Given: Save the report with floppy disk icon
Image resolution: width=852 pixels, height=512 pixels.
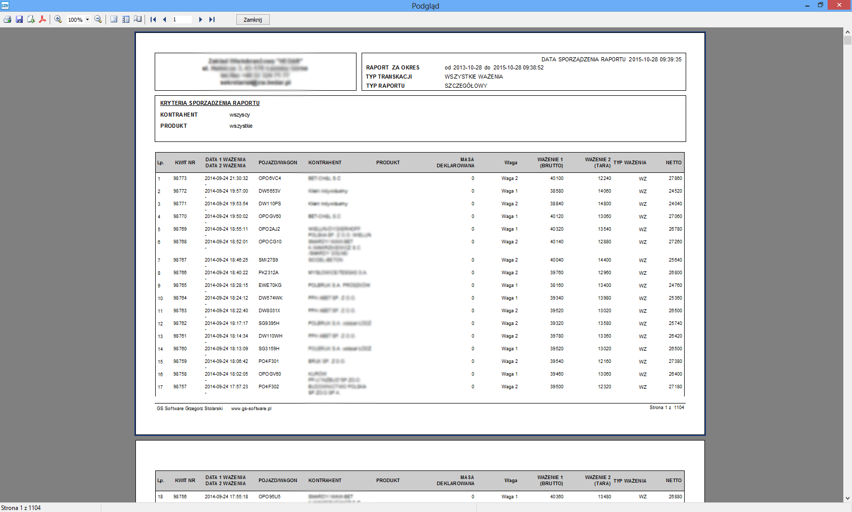Looking at the screenshot, I should tap(19, 19).
